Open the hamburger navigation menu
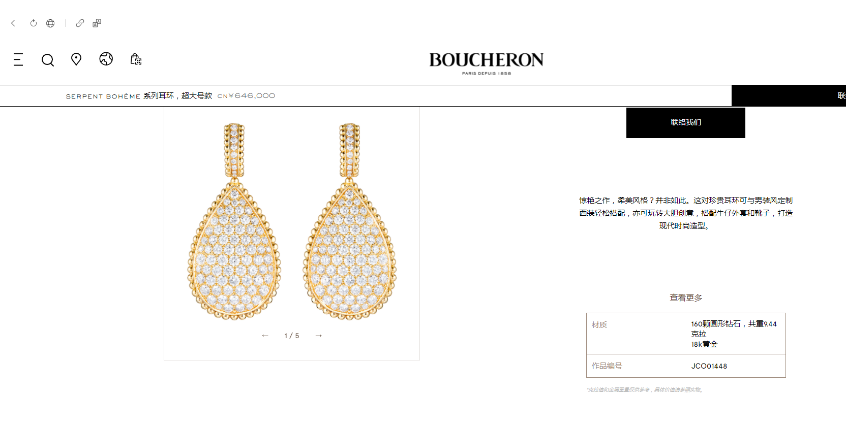Viewport: 846px width, 429px height. (x=18, y=59)
